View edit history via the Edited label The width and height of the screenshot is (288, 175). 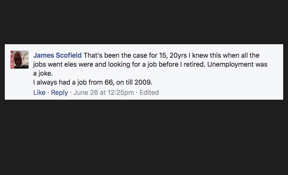149,93
